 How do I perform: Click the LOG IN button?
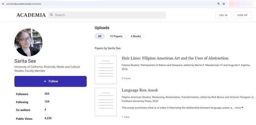pos(223,15)
